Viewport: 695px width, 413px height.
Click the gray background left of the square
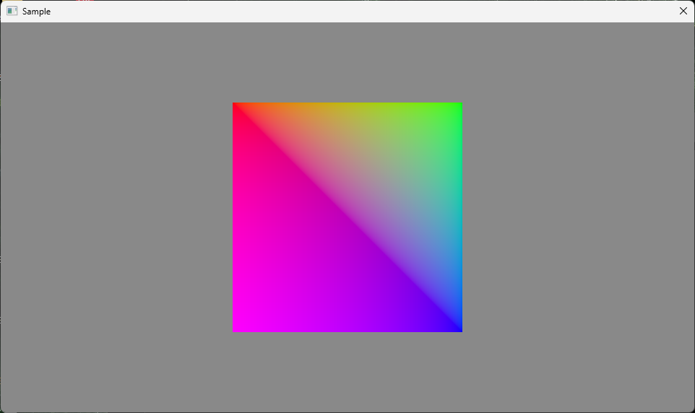click(116, 217)
